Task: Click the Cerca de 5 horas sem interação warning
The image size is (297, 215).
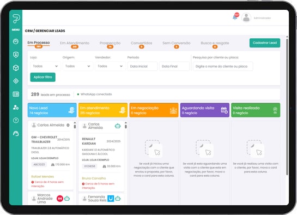Action: click(x=99, y=186)
